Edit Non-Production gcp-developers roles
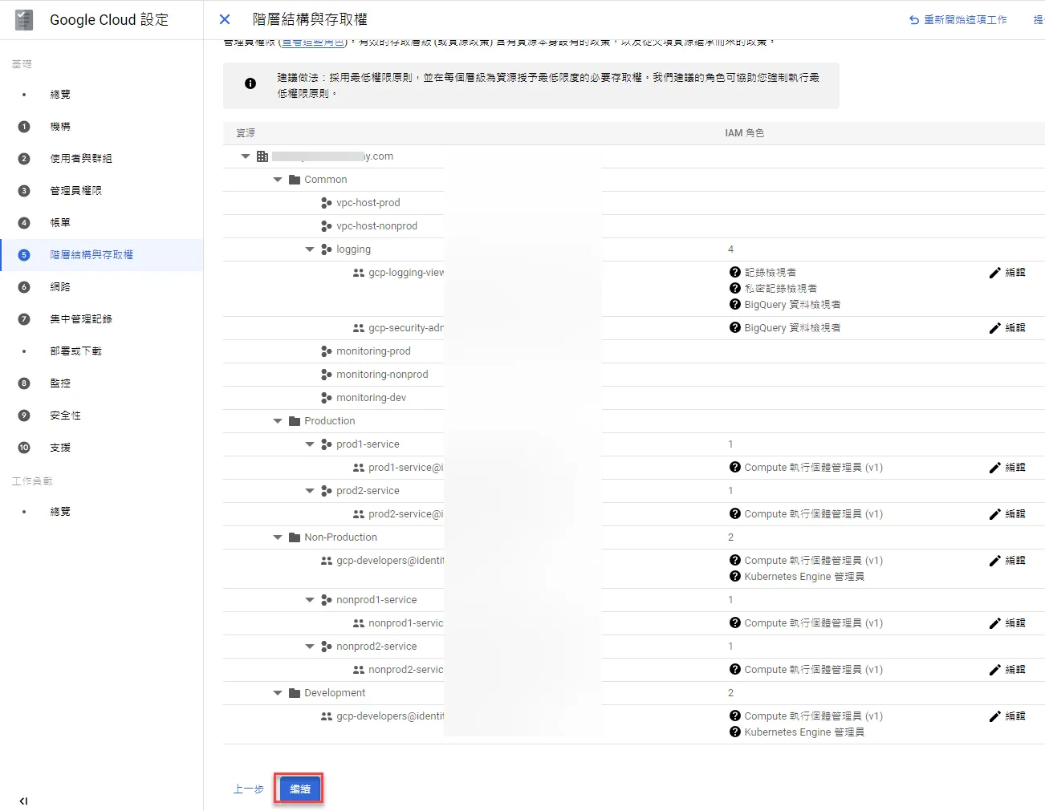This screenshot has width=1045, height=811. point(1007,561)
